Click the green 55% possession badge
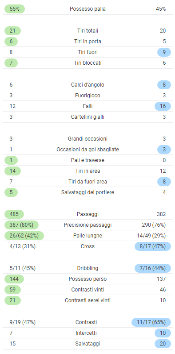The height and width of the screenshot is (354, 175). [15, 9]
